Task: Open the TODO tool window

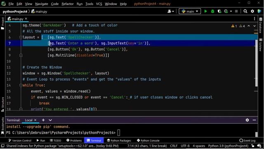Action: (x=55, y=141)
